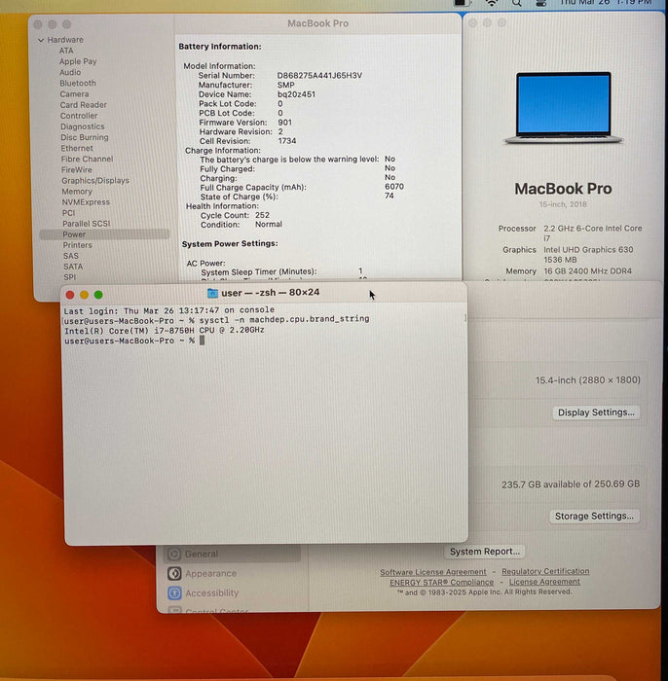
Task: Select the highlighted Power entry
Action: coord(104,234)
